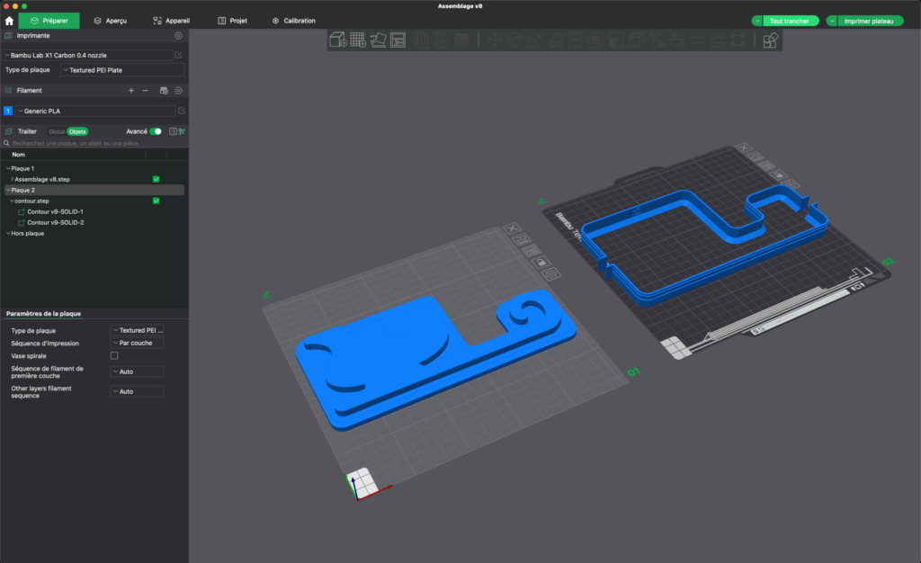Image resolution: width=921 pixels, height=563 pixels.
Task: Remove a filament with the minus icon
Action: tap(145, 90)
